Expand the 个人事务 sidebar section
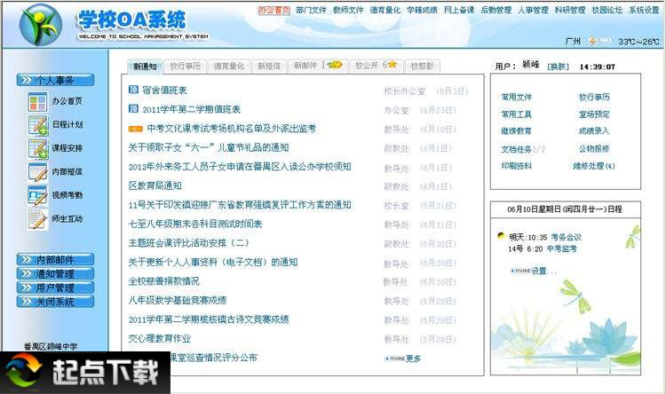Image resolution: width=666 pixels, height=394 pixels. click(x=55, y=80)
